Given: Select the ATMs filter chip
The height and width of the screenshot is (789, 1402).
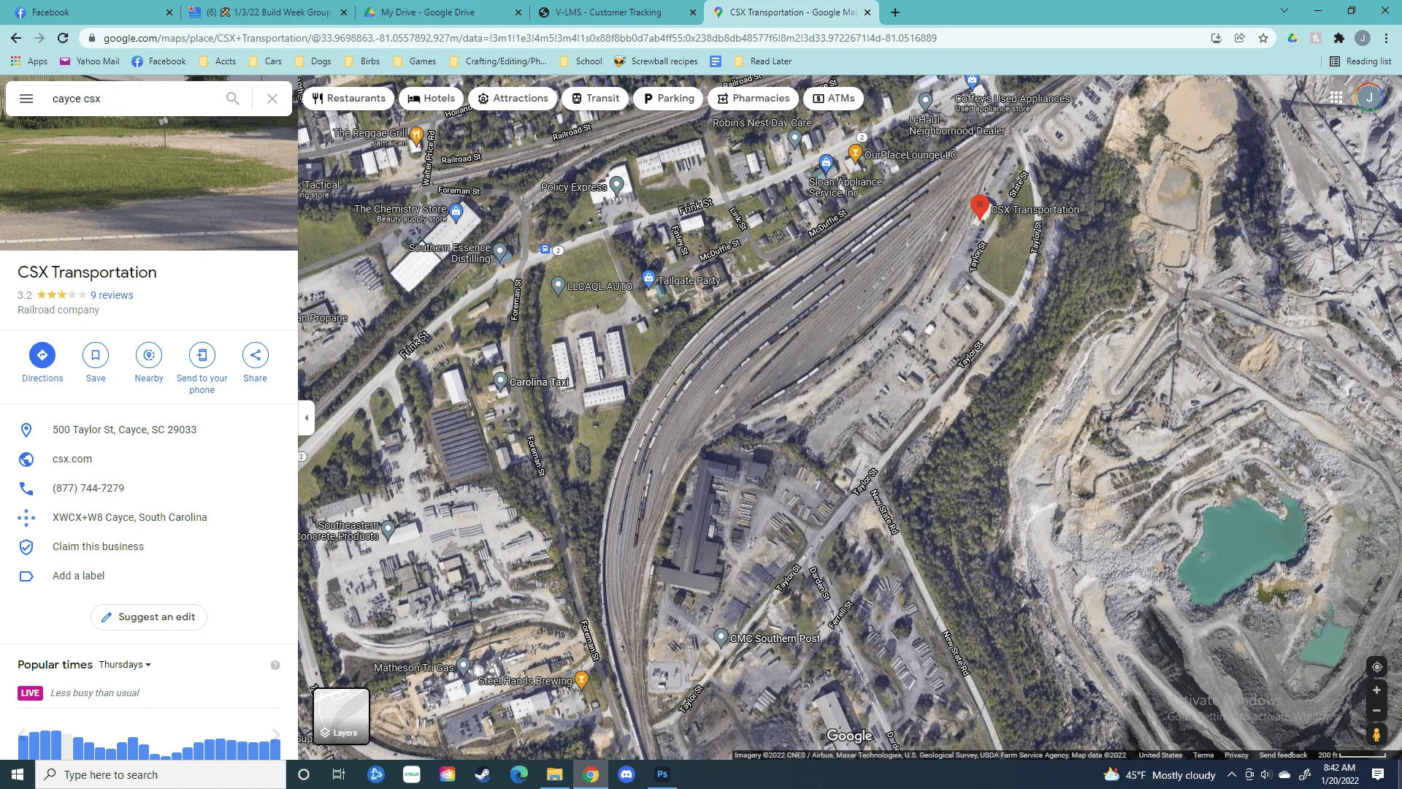Looking at the screenshot, I should coord(834,99).
